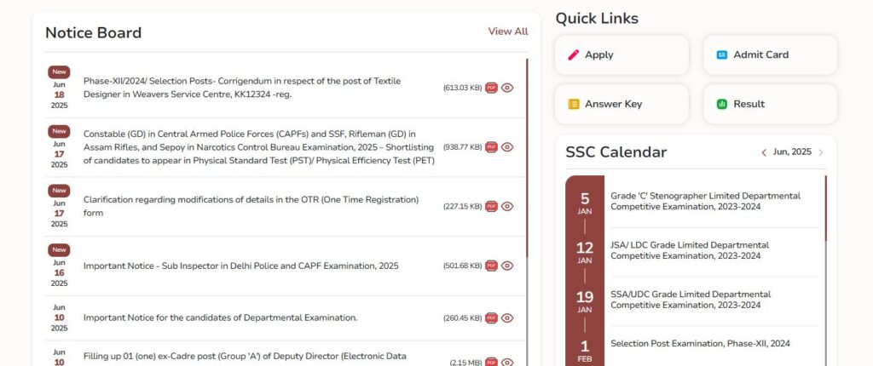
Task: Click Jun 18 2025 date of first notice
Action: (59, 95)
